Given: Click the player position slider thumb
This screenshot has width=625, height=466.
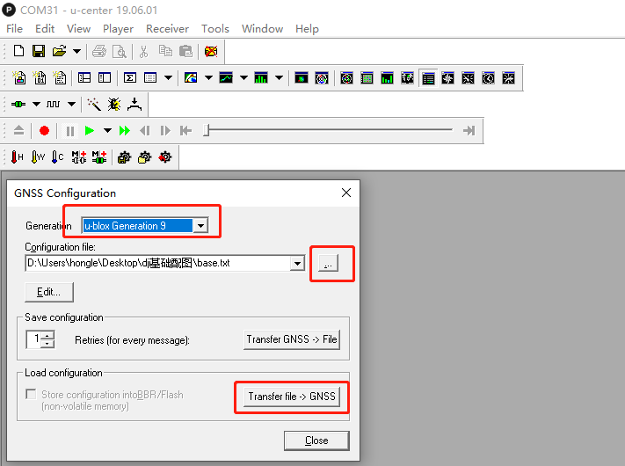Looking at the screenshot, I should (206, 130).
